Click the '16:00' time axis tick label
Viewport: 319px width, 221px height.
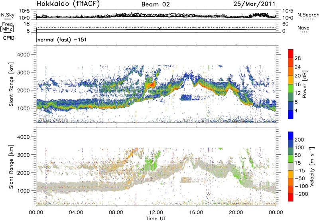(196, 213)
